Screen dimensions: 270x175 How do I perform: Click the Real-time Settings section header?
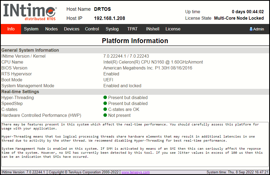pos(20,92)
